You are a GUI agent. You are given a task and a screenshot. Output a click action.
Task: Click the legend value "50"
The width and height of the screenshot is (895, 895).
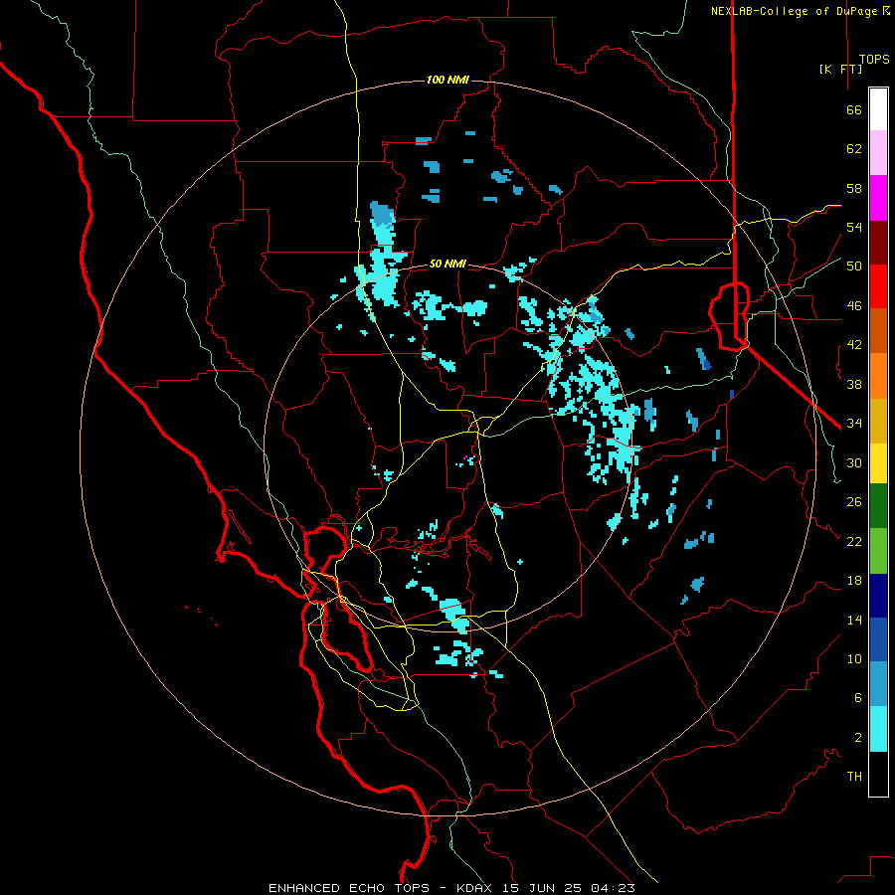854,267
